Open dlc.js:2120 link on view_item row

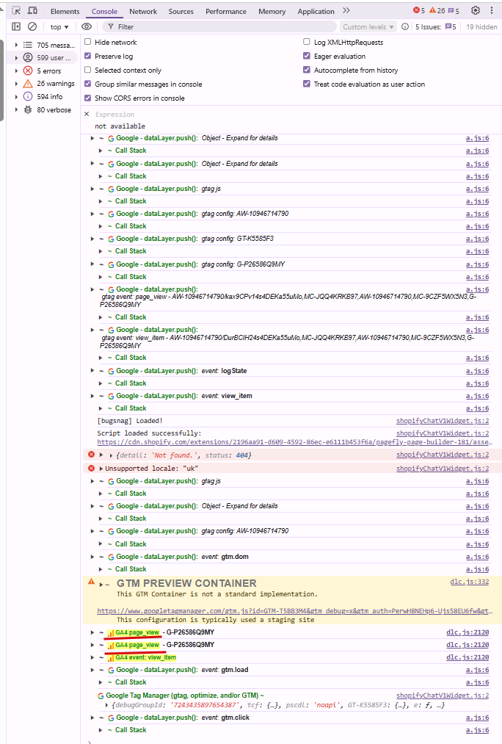coord(468,657)
